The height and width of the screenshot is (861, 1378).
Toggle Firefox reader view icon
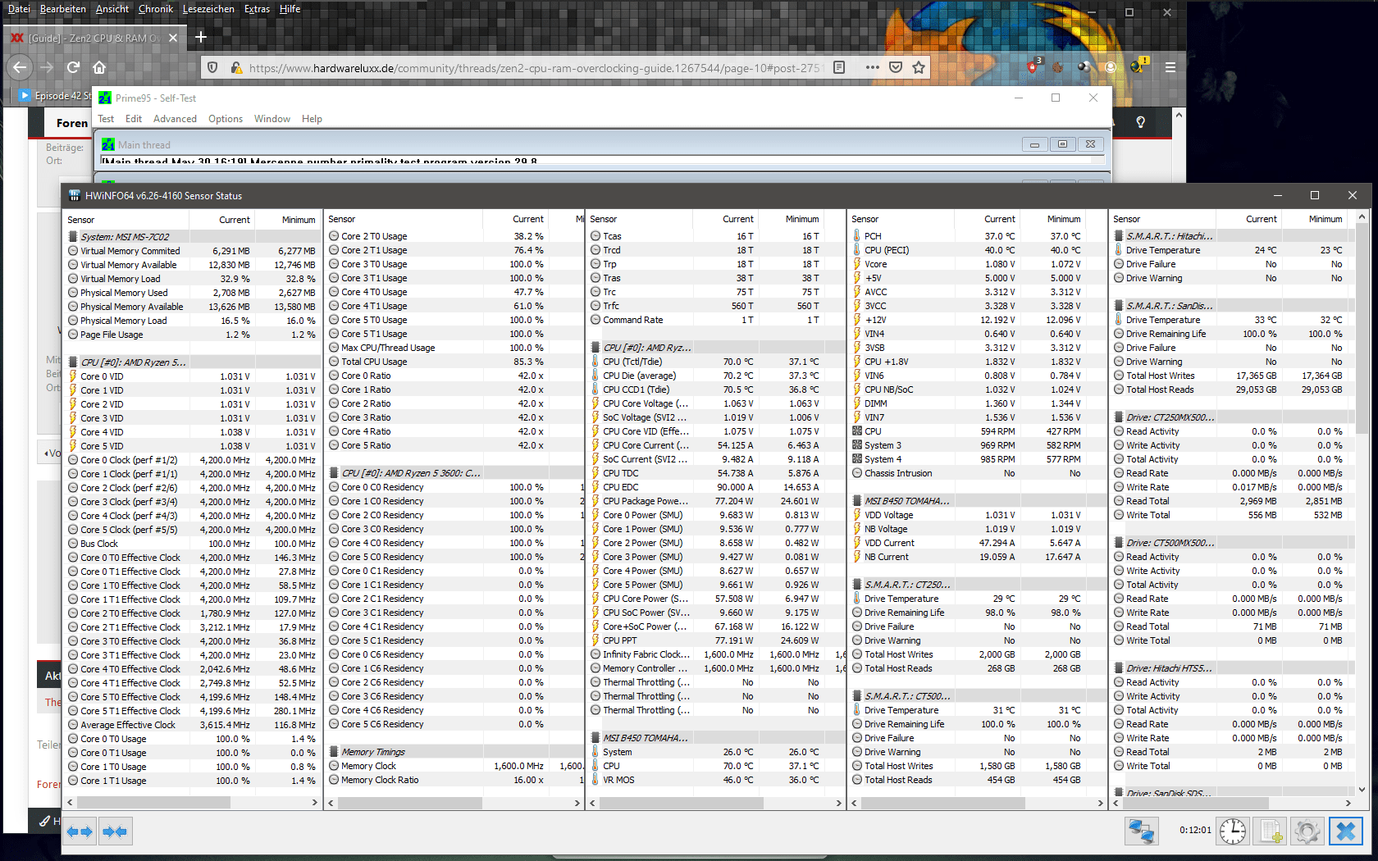(x=839, y=67)
